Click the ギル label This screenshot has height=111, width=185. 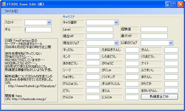coord(14,30)
